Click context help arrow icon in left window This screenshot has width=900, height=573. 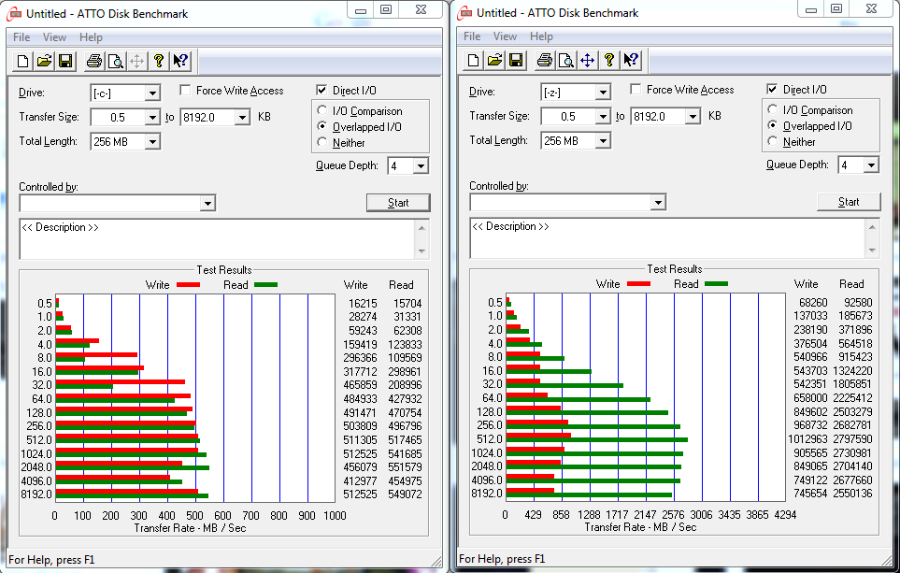pos(180,62)
